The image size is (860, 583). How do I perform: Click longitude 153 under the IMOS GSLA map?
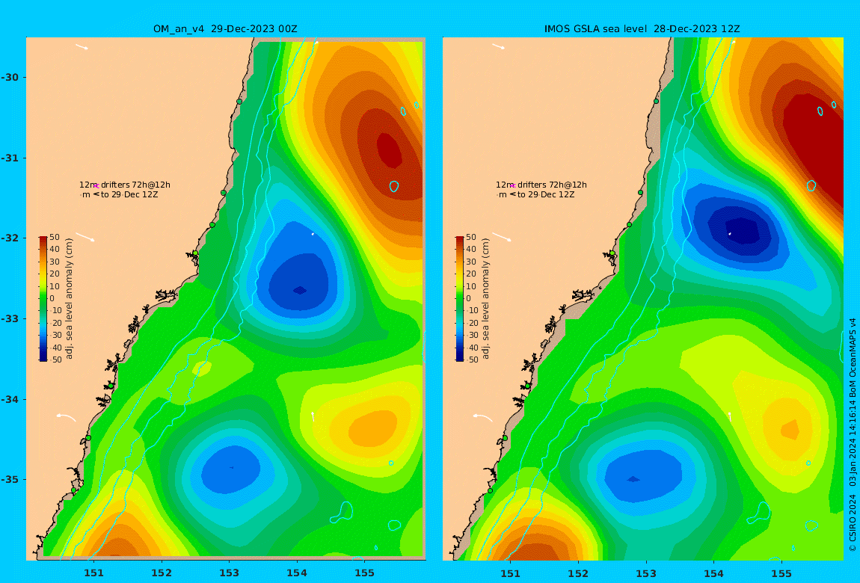(646, 573)
